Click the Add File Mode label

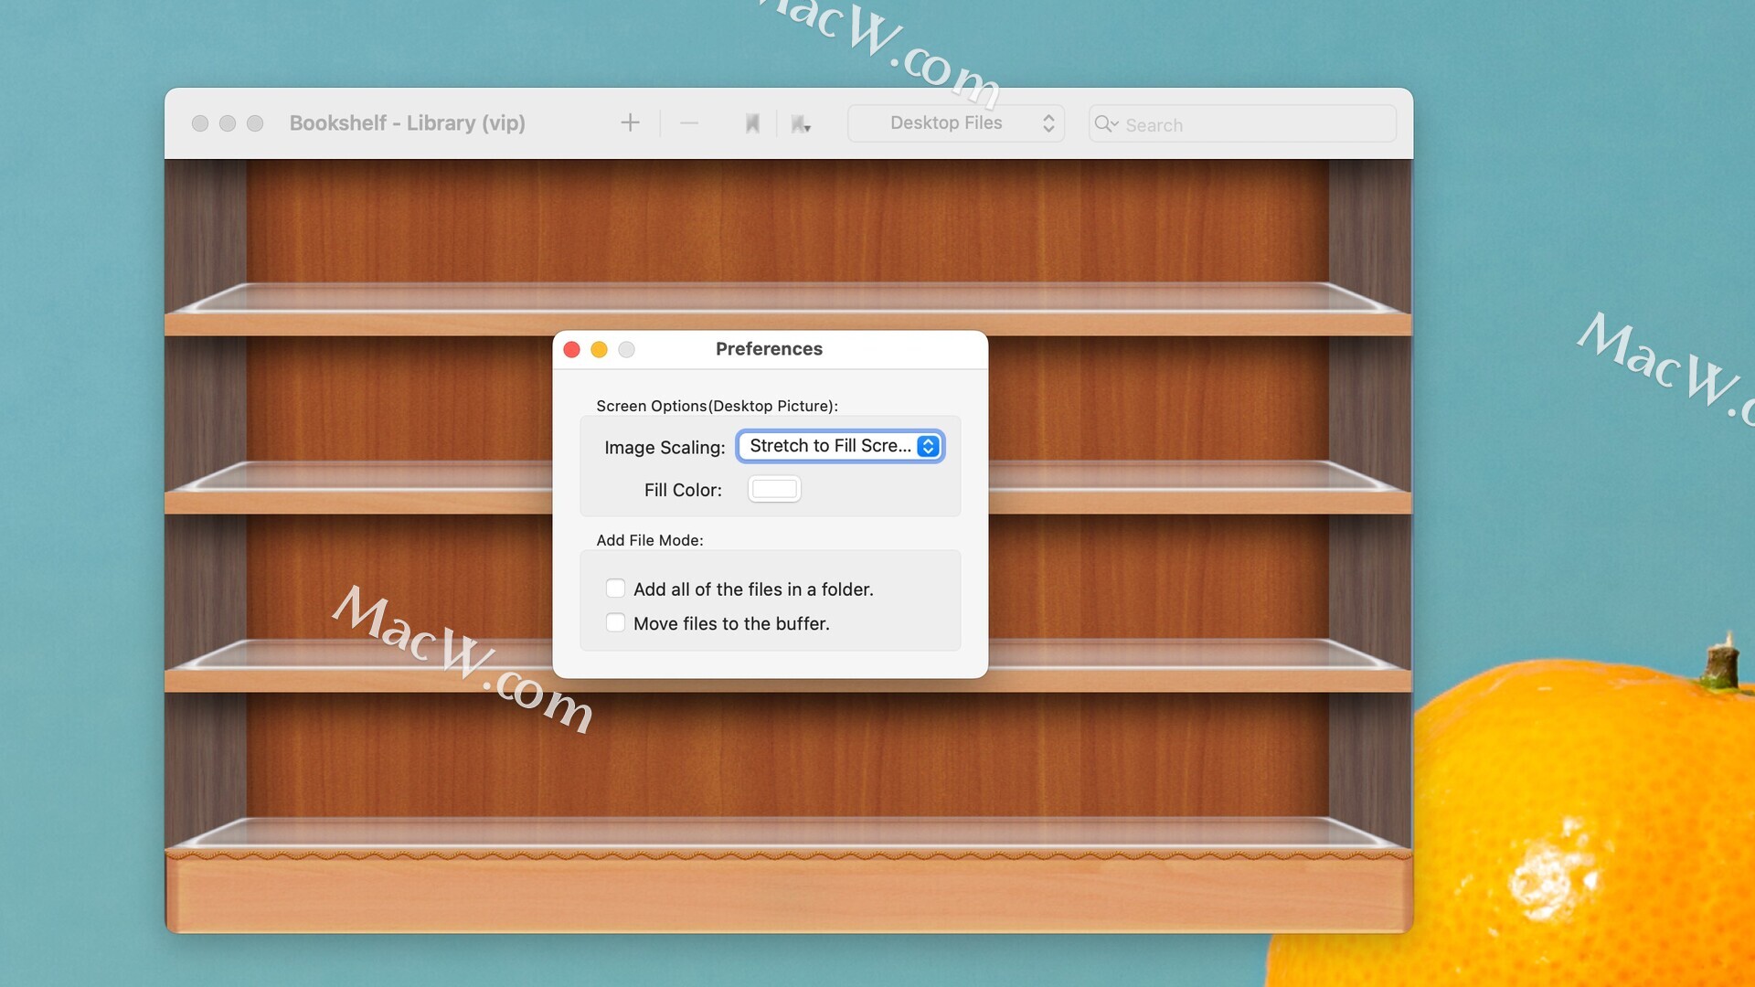click(650, 540)
